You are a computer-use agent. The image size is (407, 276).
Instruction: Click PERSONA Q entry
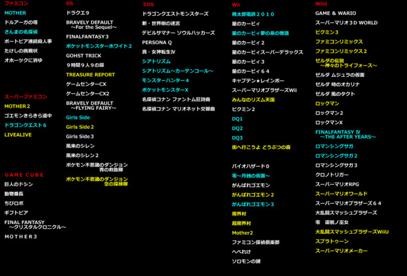[x=157, y=43]
